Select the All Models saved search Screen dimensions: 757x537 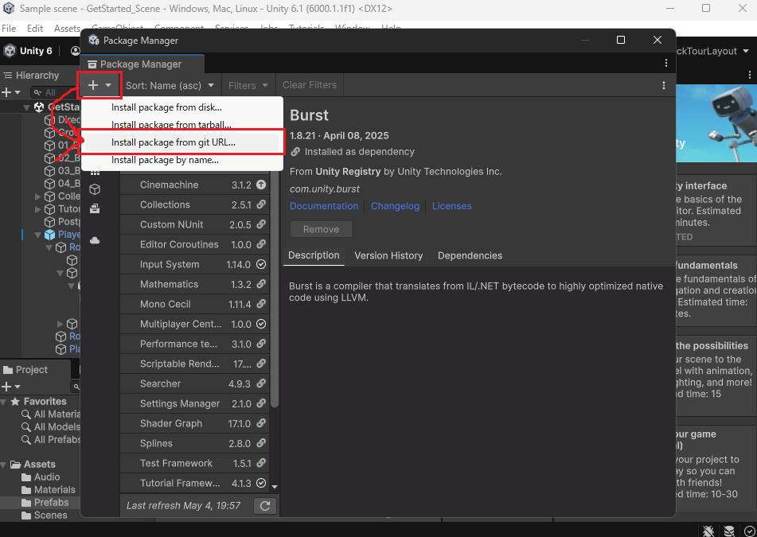pos(51,427)
